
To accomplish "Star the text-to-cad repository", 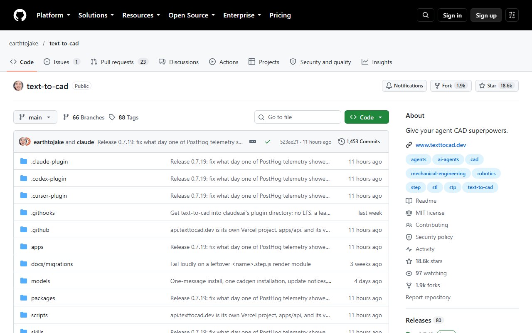I will (497, 86).
